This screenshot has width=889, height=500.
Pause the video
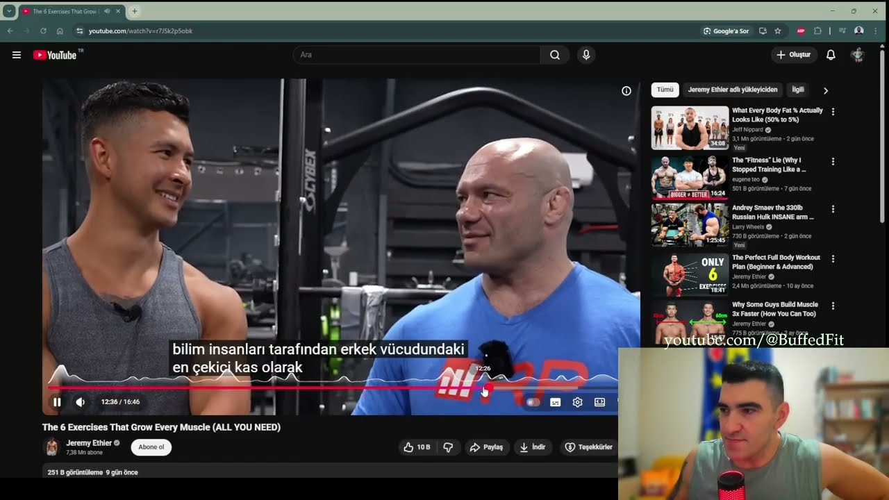tap(57, 402)
